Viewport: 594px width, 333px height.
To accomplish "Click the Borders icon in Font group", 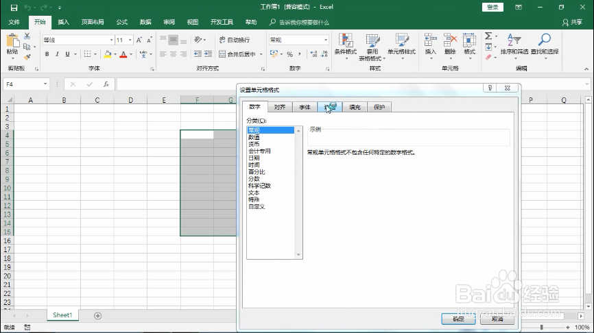I will (87, 54).
